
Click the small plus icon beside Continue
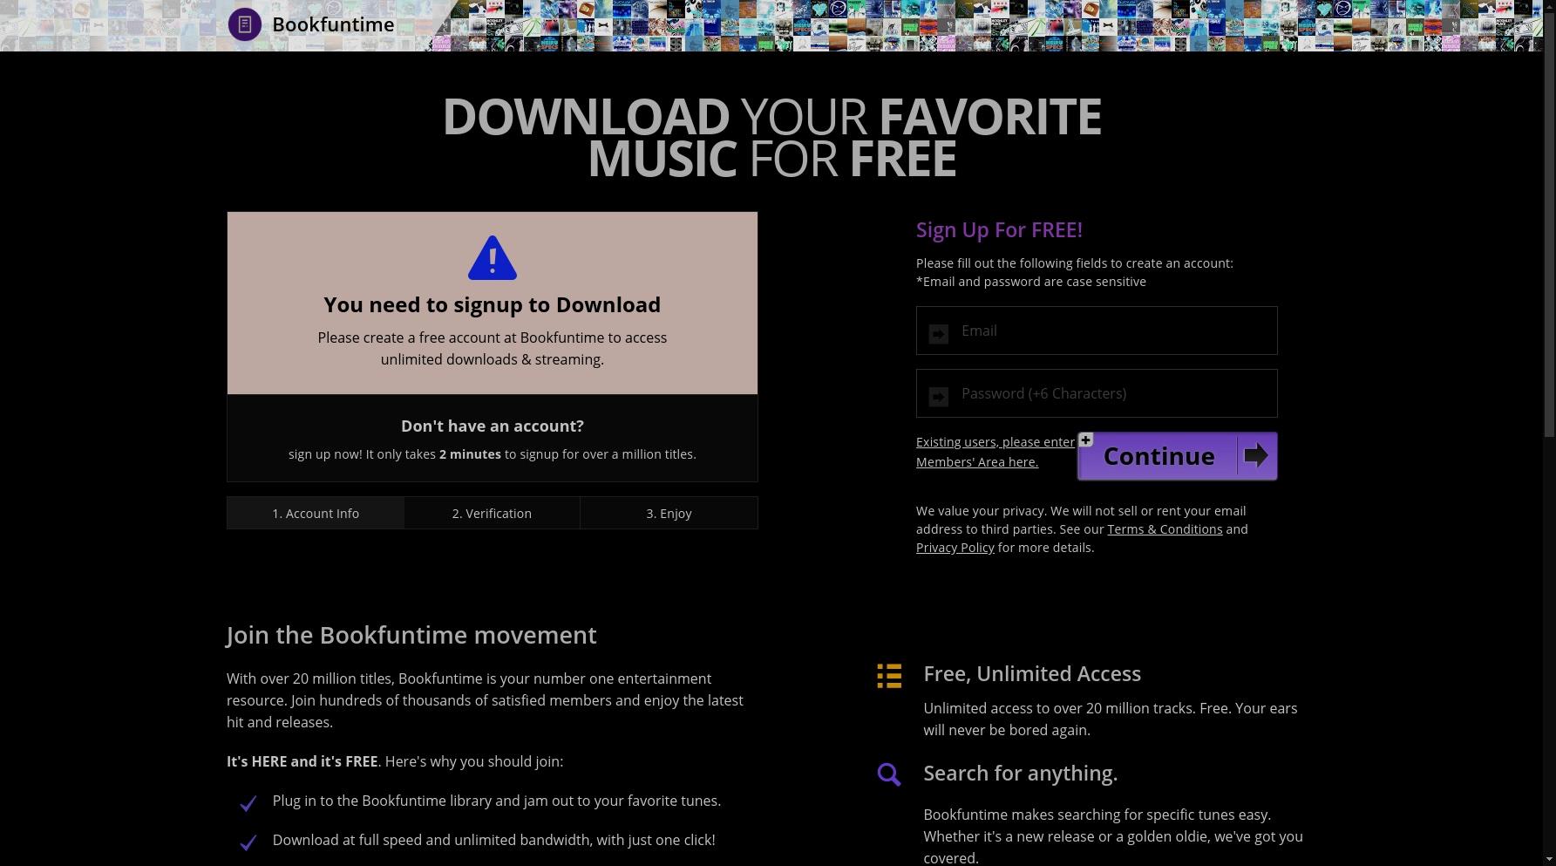[x=1085, y=440]
